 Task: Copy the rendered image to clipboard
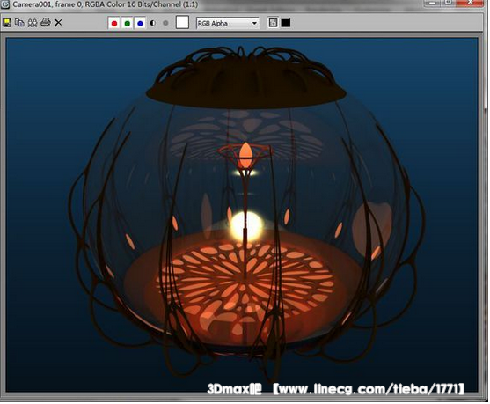[x=19, y=23]
